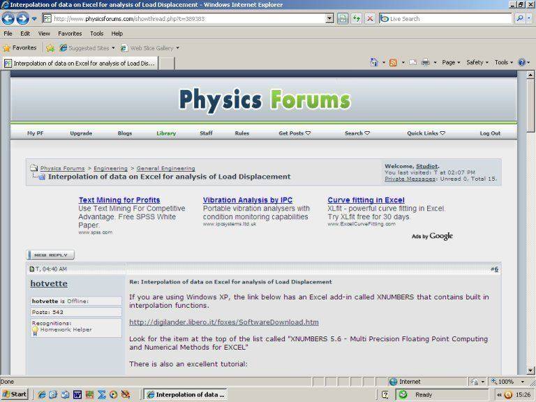Open Web Slice Gallery on favorites bar
Viewport: 536px width, 402px height.
[x=150, y=48]
